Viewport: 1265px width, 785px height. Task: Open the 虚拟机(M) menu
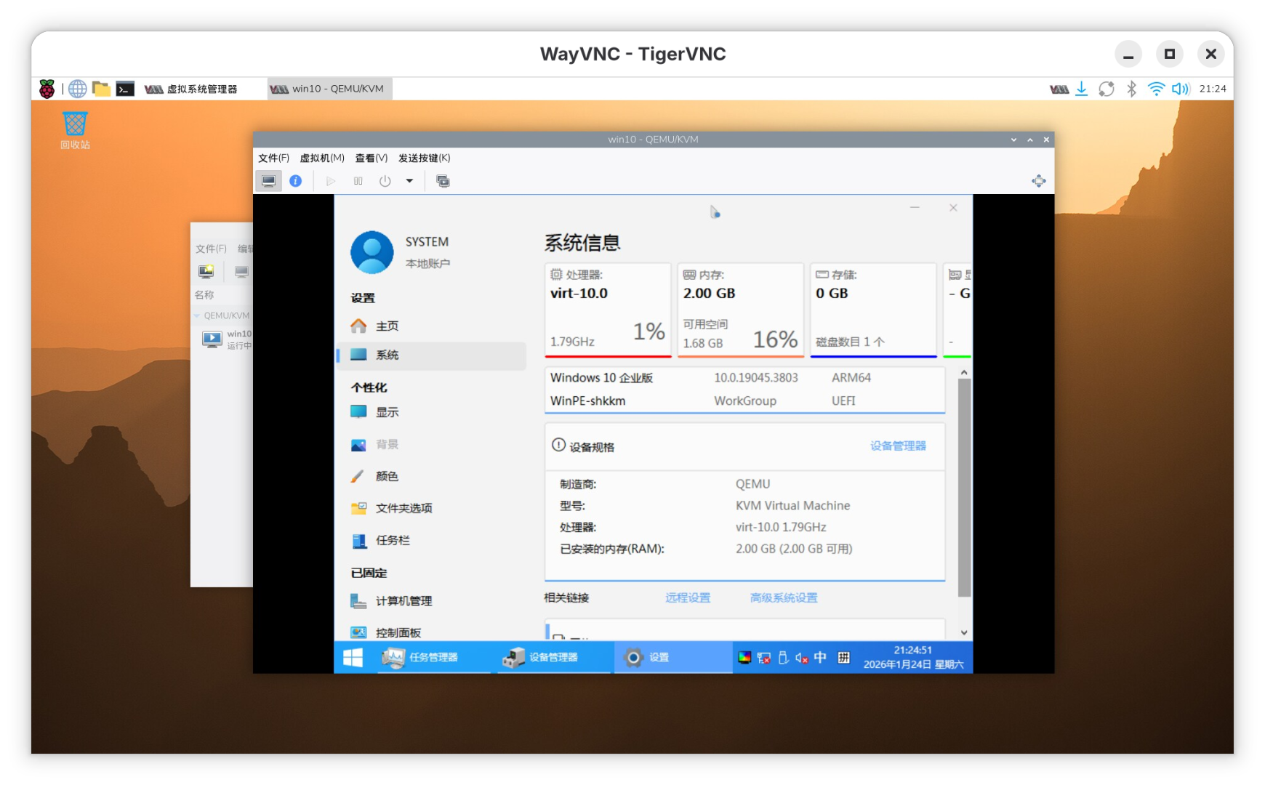[322, 158]
